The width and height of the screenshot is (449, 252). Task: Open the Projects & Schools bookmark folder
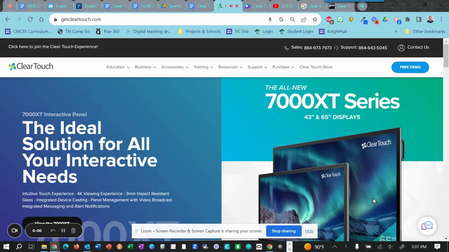coord(199,31)
